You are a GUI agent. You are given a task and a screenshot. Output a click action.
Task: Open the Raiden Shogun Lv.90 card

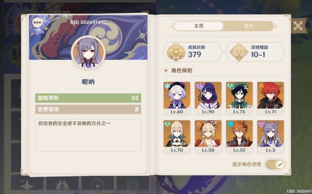point(208,98)
